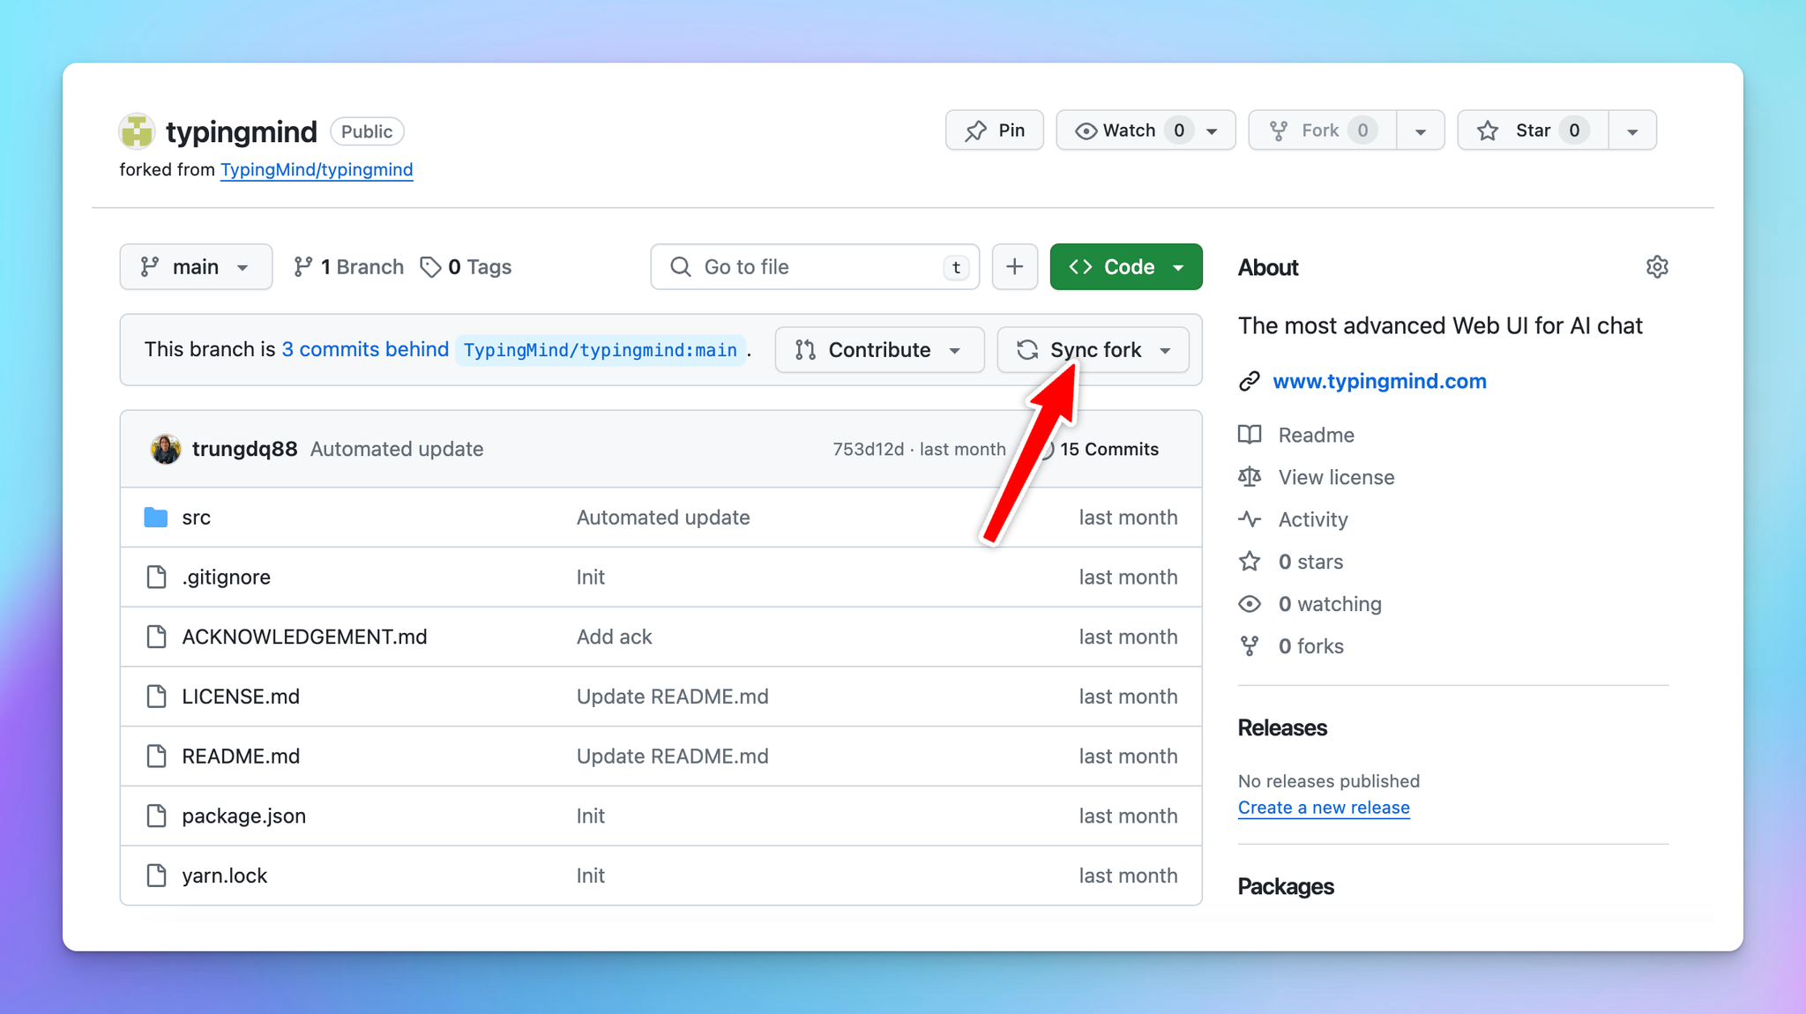Open the src folder
1806x1014 pixels.
click(x=196, y=518)
